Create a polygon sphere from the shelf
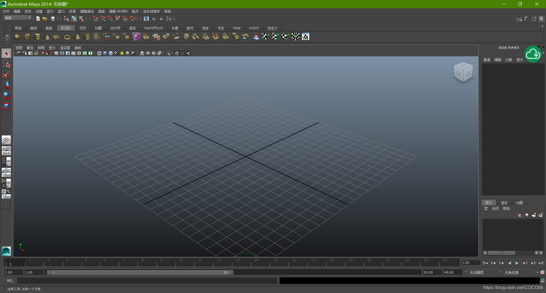The width and height of the screenshot is (546, 293). [x=18, y=37]
